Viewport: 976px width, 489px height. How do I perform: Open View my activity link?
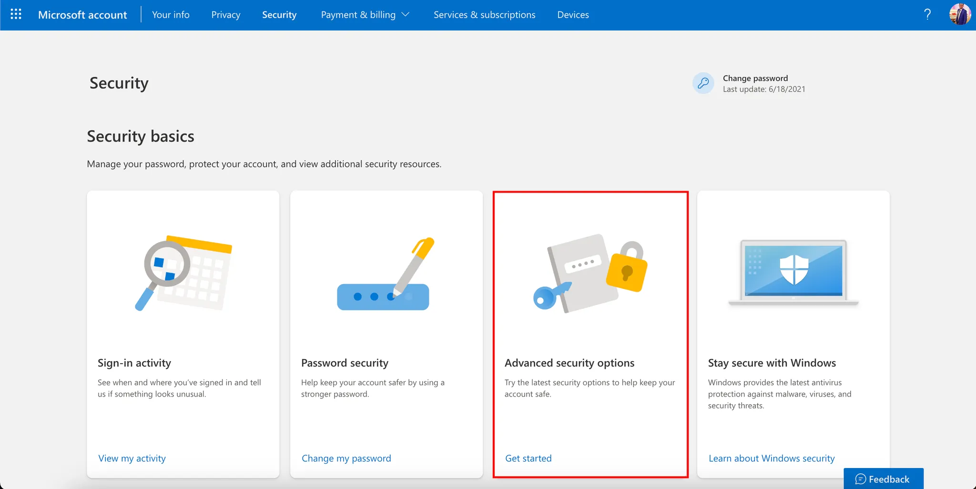(x=132, y=458)
